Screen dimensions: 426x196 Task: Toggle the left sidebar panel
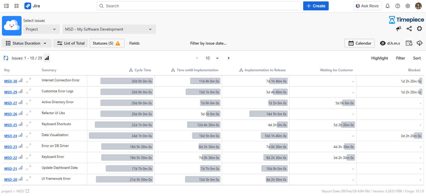6,6
